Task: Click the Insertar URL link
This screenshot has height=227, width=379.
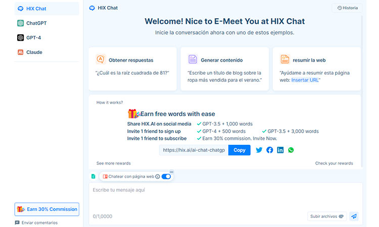Action: coord(306,80)
